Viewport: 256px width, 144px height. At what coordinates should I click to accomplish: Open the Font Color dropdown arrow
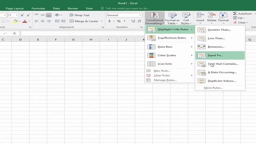pyautogui.click(x=29, y=21)
